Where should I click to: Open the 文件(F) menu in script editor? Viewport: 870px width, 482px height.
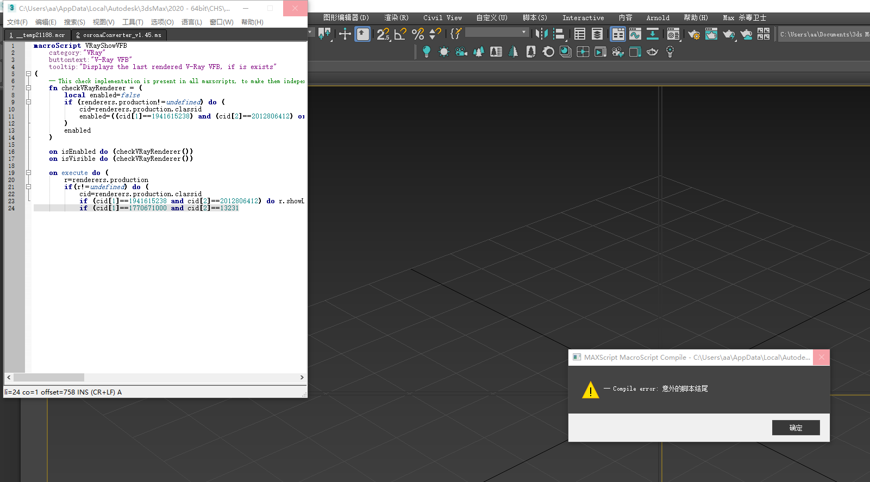click(17, 22)
